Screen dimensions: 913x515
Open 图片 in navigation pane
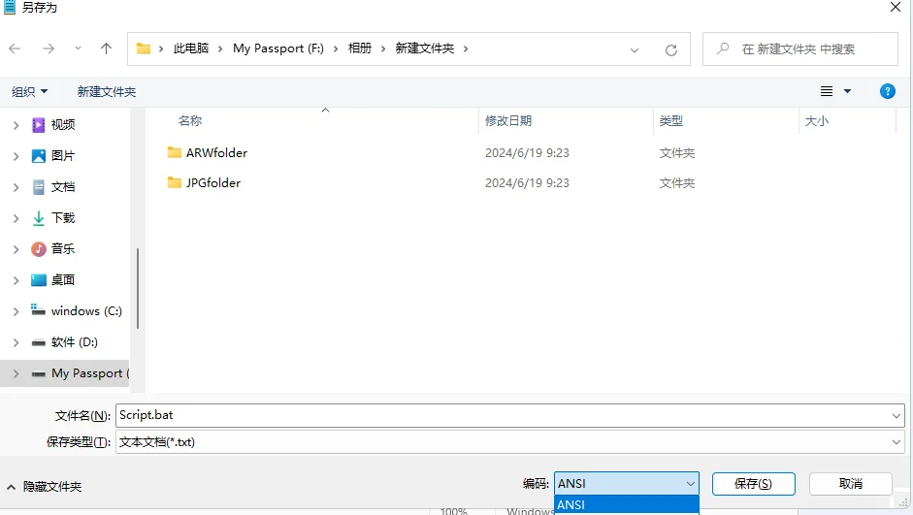pos(63,156)
